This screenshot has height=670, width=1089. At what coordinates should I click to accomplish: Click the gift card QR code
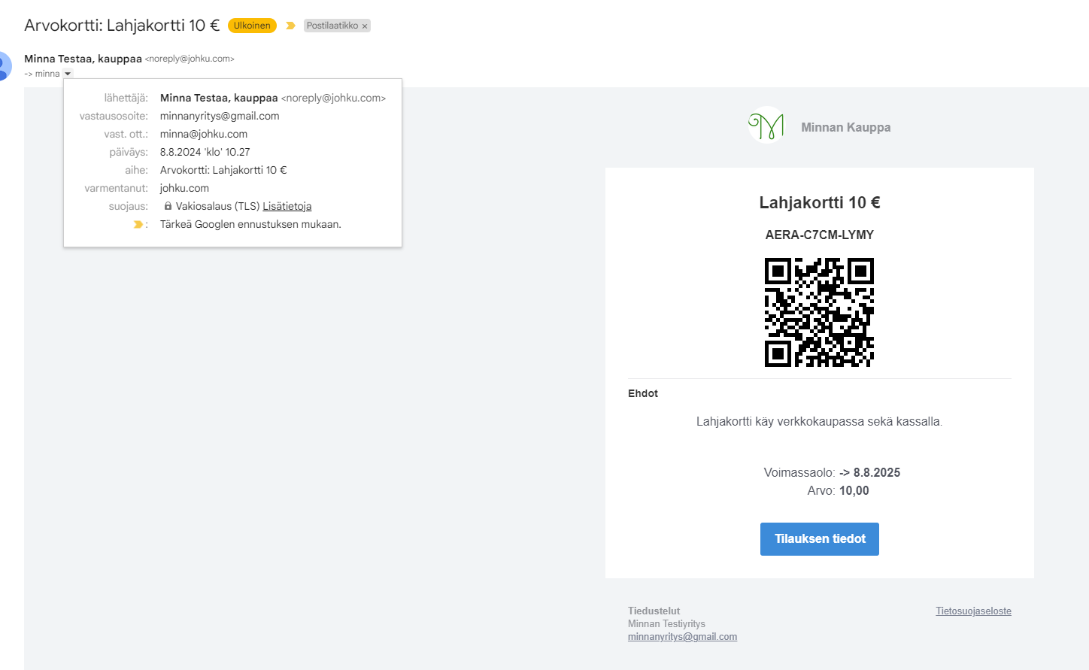819,312
